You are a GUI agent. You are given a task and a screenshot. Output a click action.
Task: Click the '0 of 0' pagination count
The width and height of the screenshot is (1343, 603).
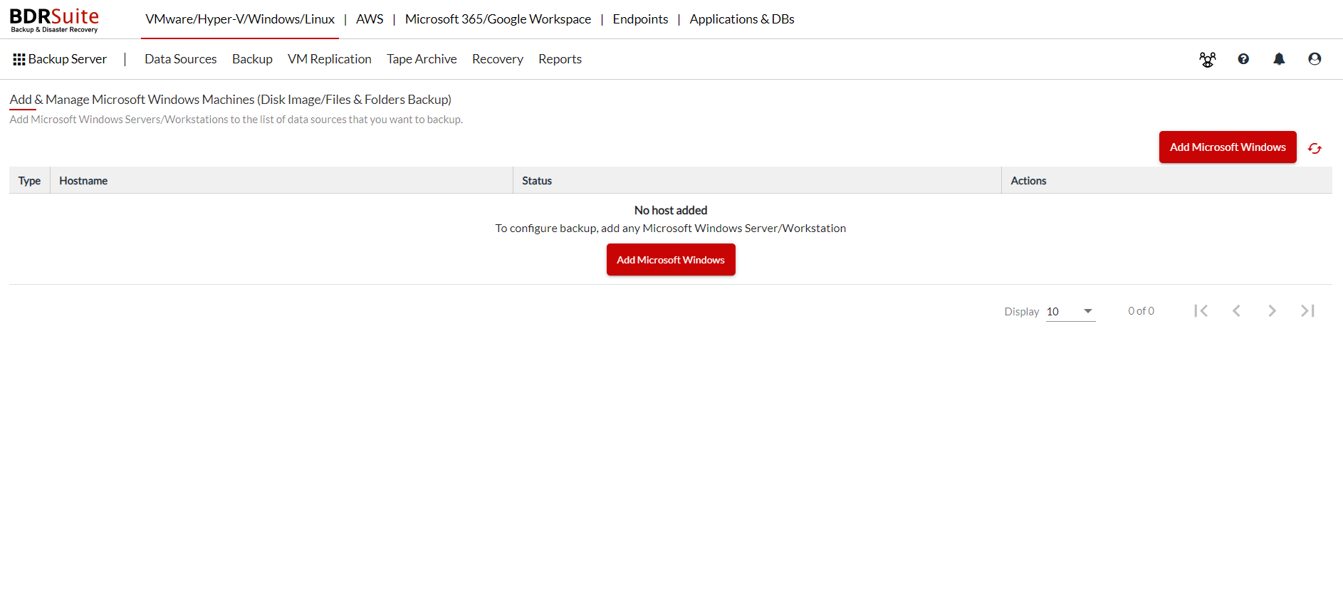click(x=1141, y=311)
